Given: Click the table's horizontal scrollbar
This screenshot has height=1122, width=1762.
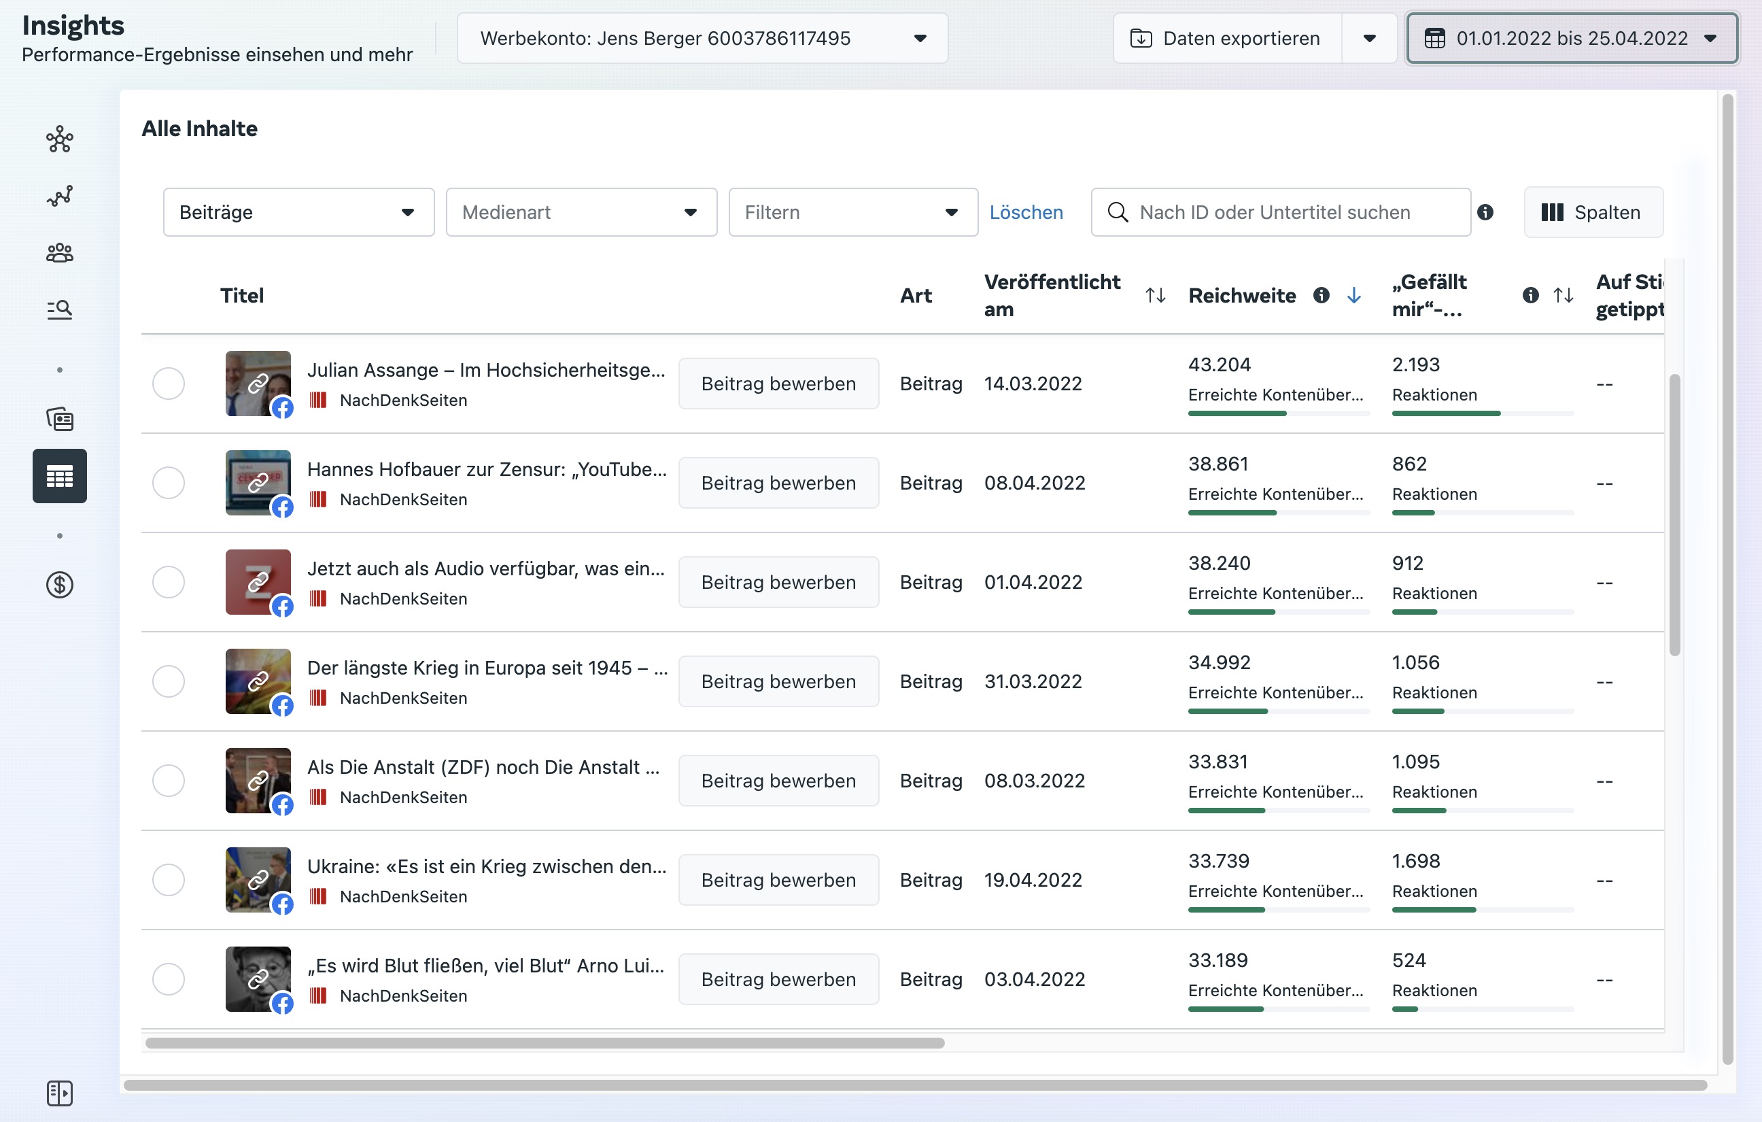Looking at the screenshot, I should point(545,1042).
